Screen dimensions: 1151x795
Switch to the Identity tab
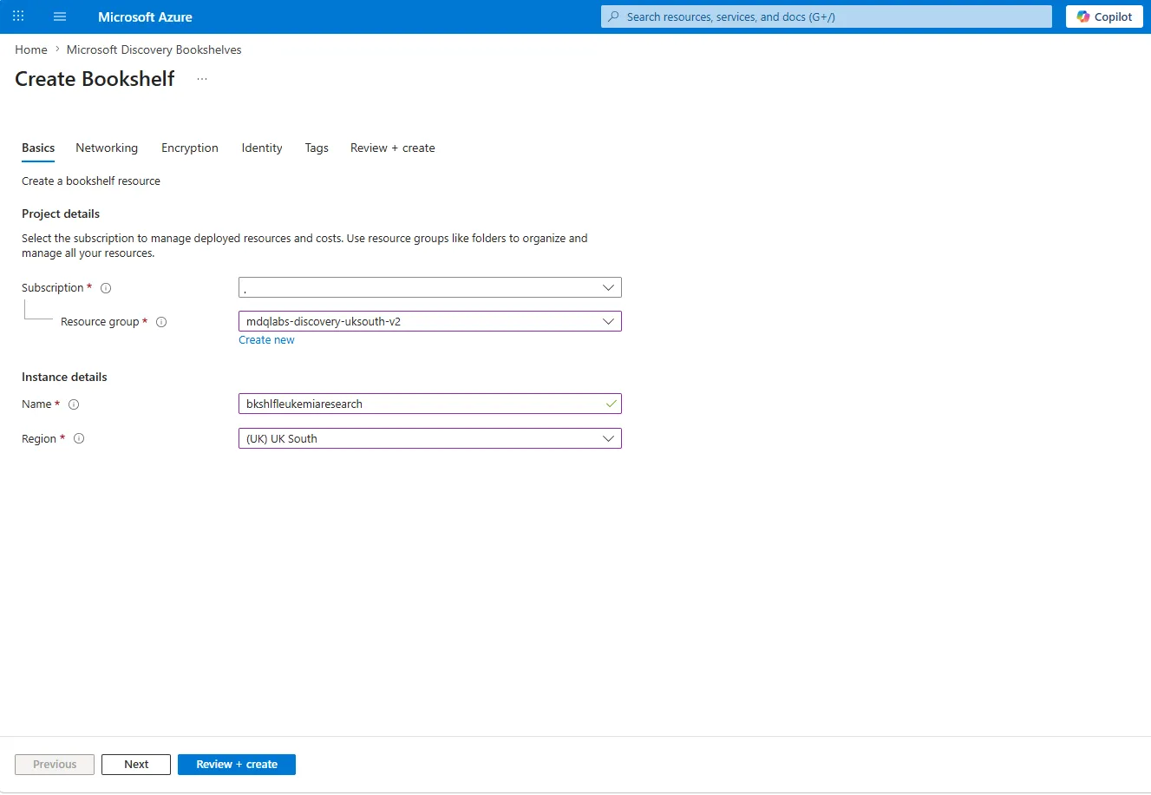click(x=262, y=148)
